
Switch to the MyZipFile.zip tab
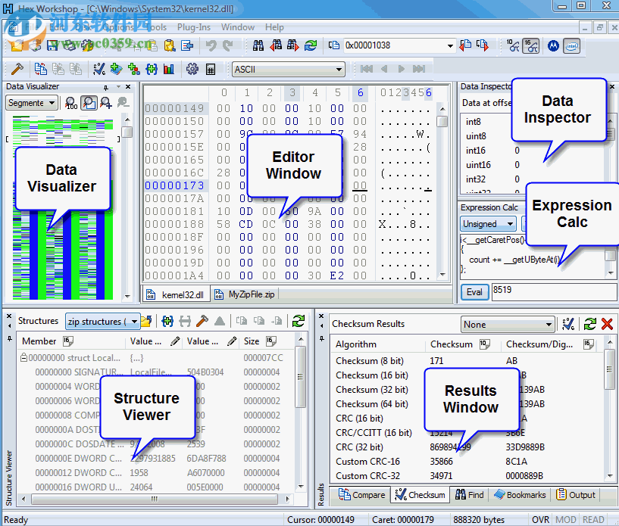pos(249,294)
